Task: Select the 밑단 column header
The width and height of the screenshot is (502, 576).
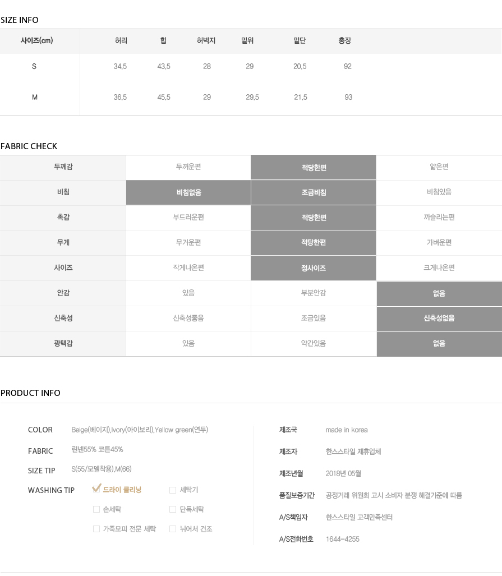Action: [x=300, y=40]
